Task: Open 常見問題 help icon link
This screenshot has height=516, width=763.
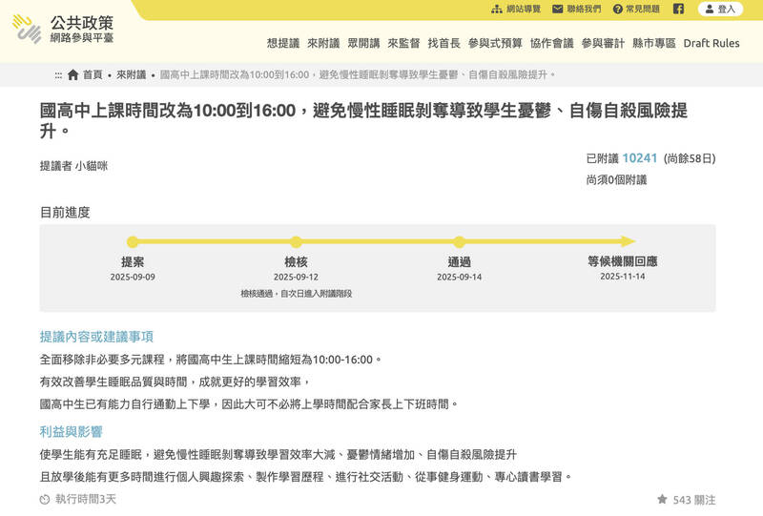Action: pyautogui.click(x=618, y=9)
